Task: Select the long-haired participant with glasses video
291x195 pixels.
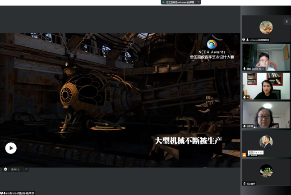Action: (266, 114)
